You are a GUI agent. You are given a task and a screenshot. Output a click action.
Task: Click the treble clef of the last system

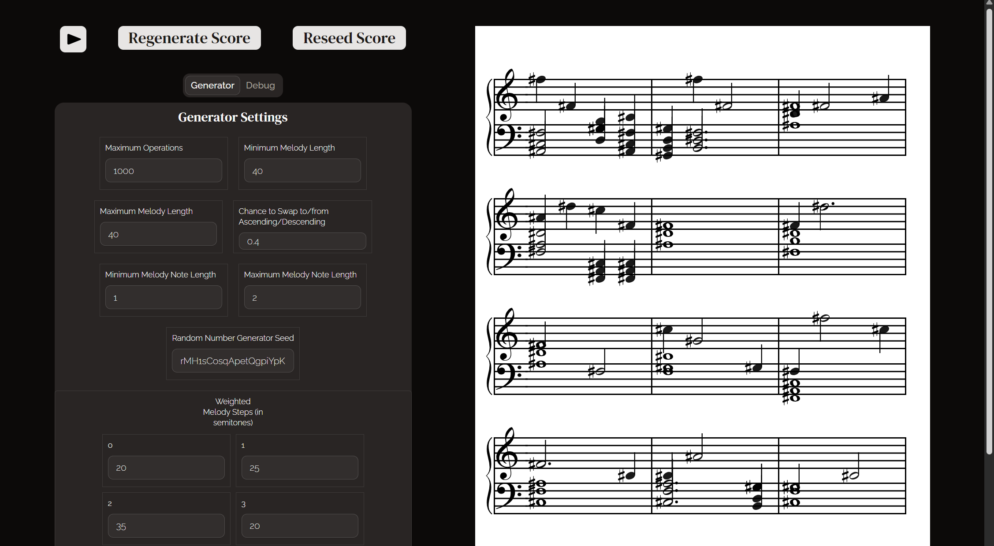[x=506, y=454]
